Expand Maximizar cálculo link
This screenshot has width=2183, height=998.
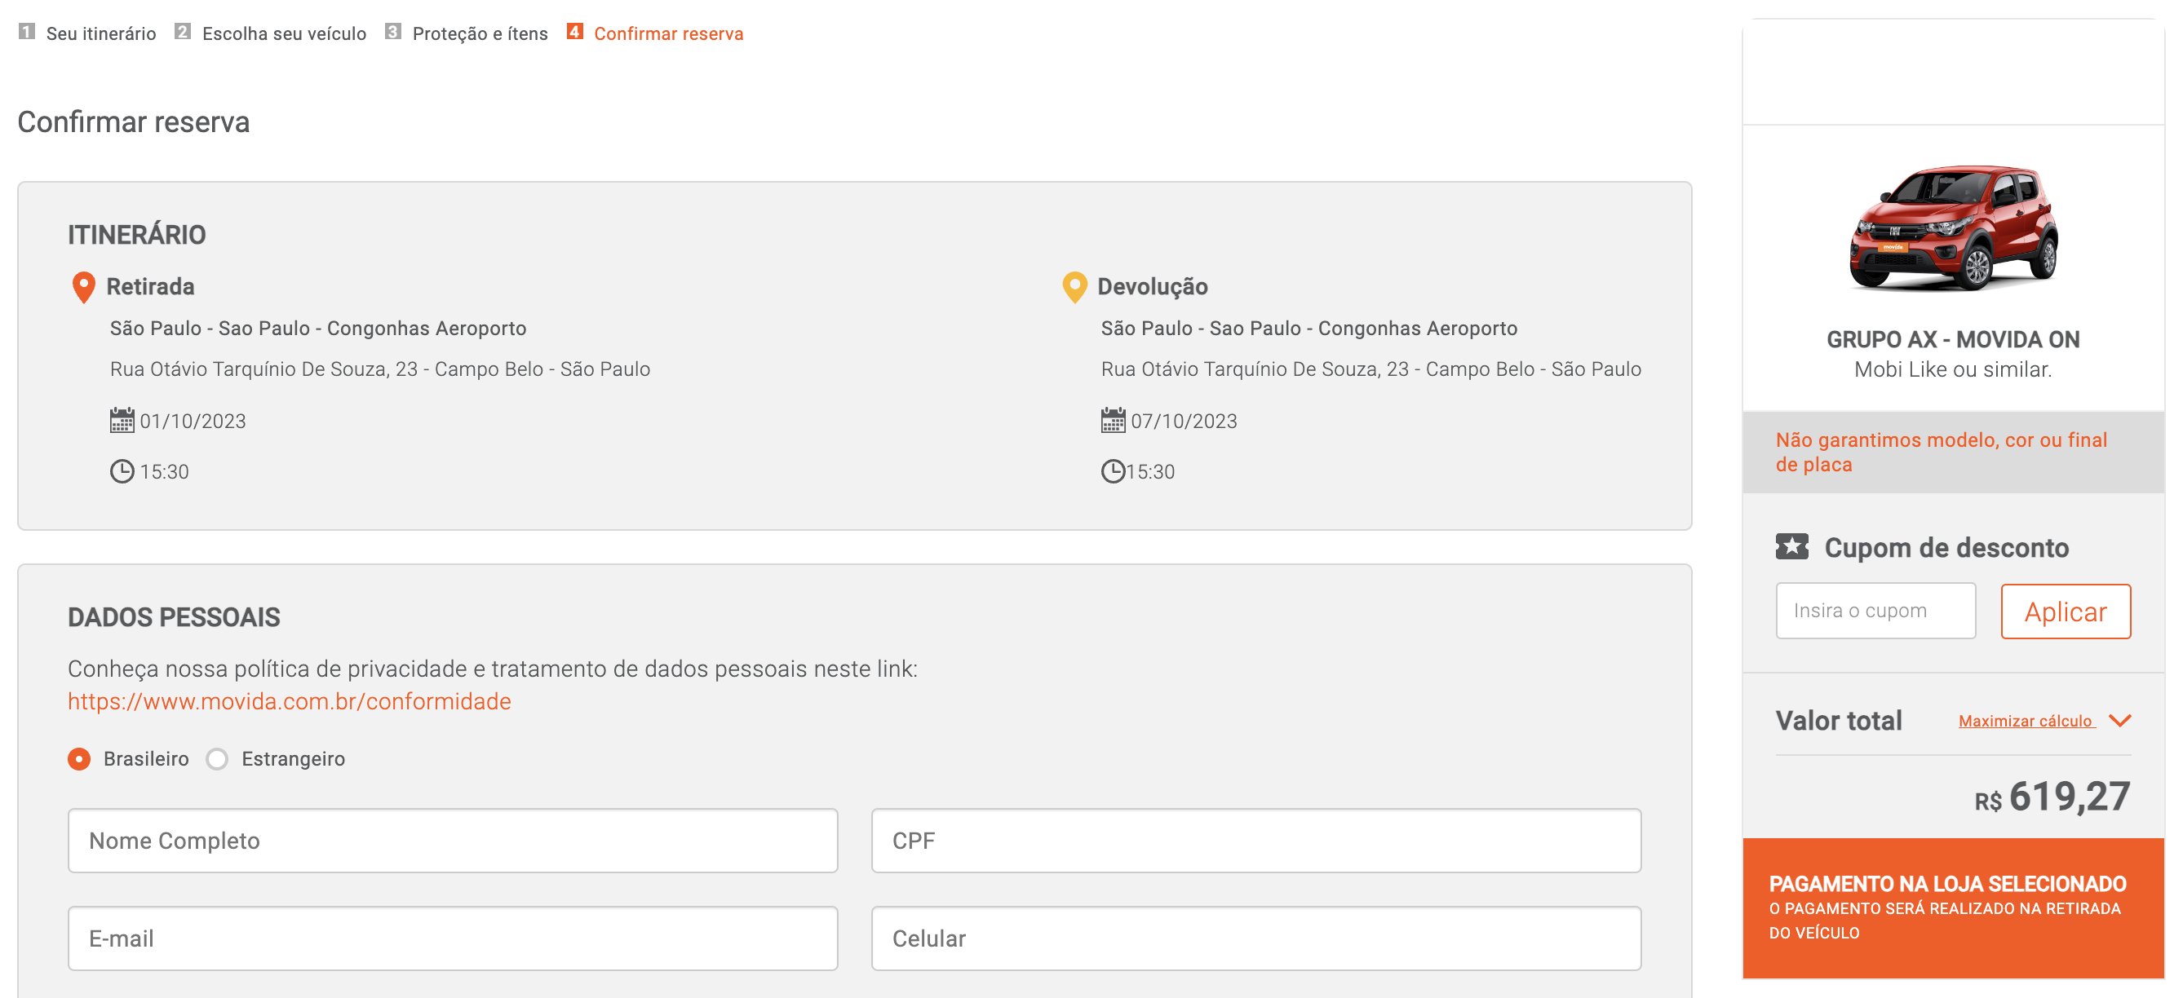[x=2026, y=721]
